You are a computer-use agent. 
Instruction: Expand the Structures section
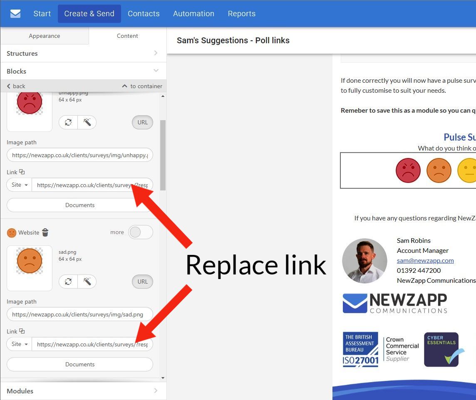click(x=83, y=53)
